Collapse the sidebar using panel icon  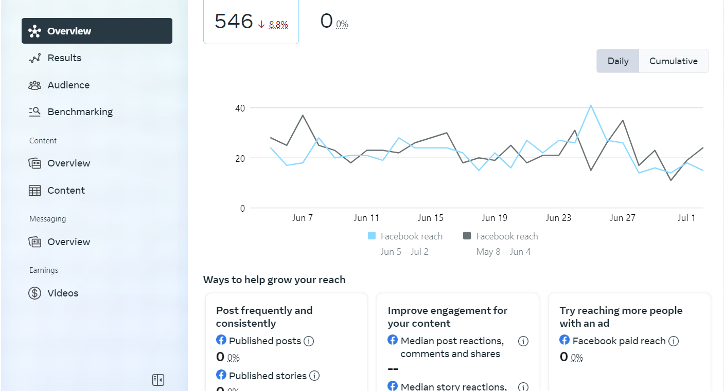[x=158, y=380]
